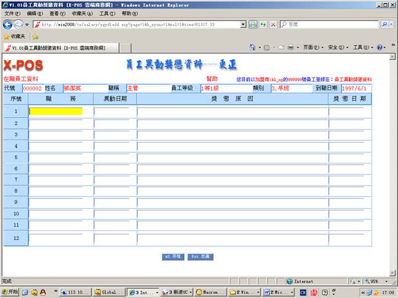Click the 存檔 save button
398x298 pixels.
[x=172, y=256]
